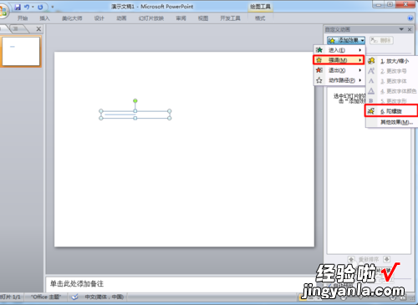Close the custom animation task pane

pyautogui.click(x=410, y=29)
